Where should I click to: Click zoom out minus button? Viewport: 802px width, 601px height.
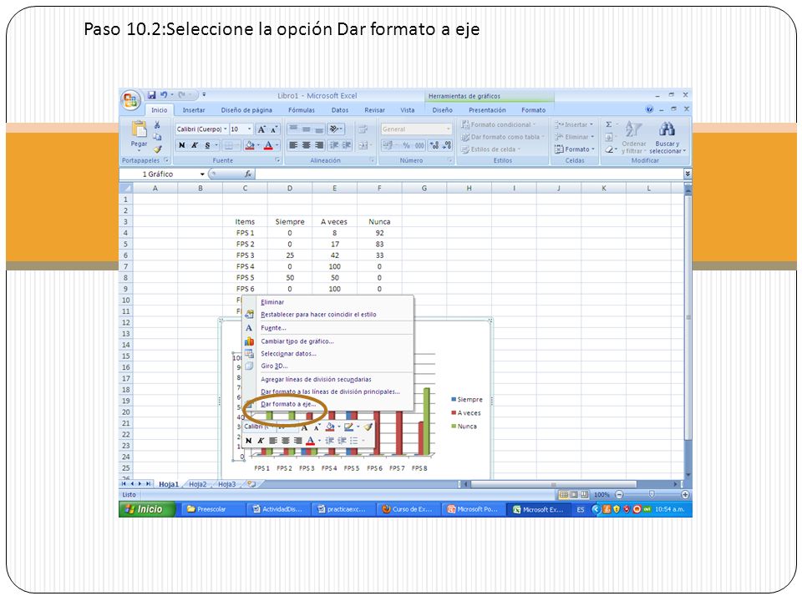(x=619, y=495)
